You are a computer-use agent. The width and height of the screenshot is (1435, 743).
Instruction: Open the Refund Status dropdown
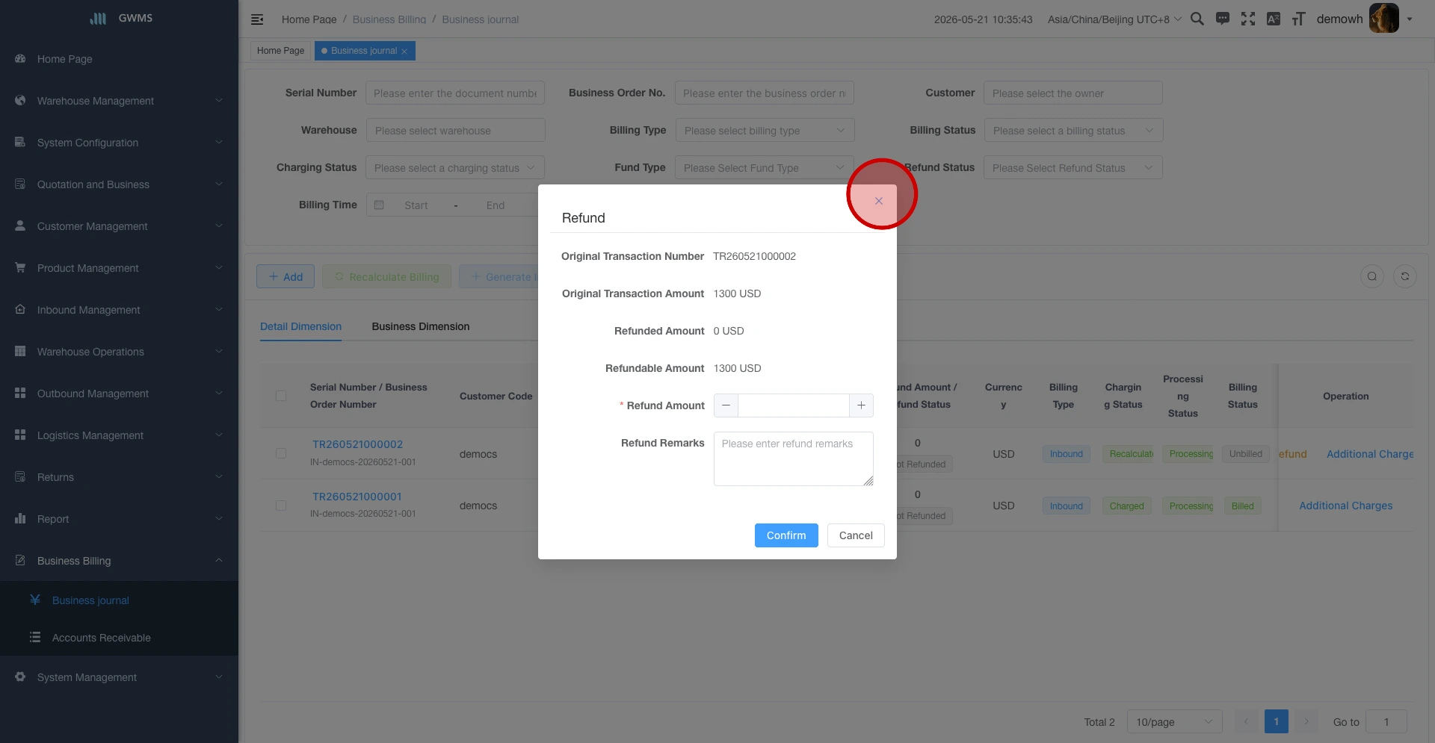[x=1073, y=168]
